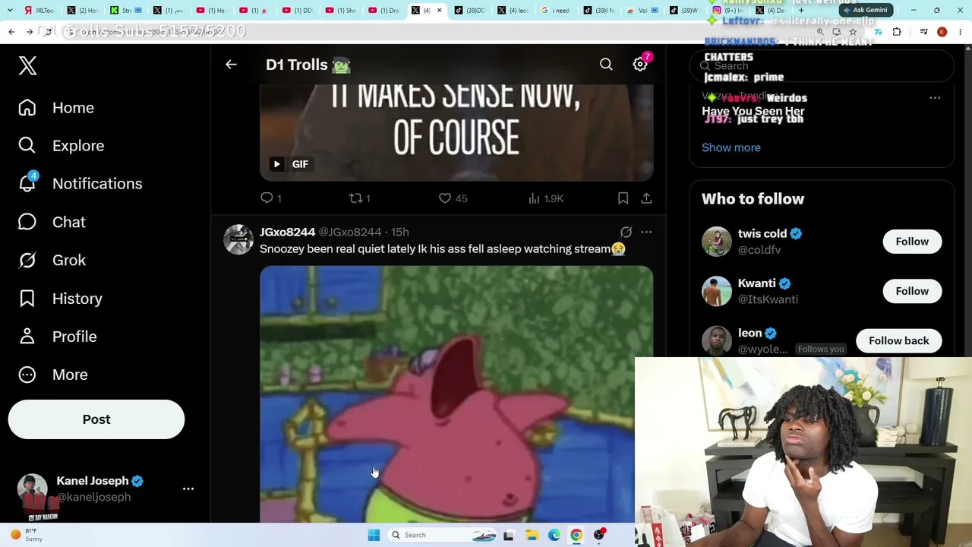The height and width of the screenshot is (547, 972).
Task: Open the D1 Trolls settings gear
Action: point(640,65)
